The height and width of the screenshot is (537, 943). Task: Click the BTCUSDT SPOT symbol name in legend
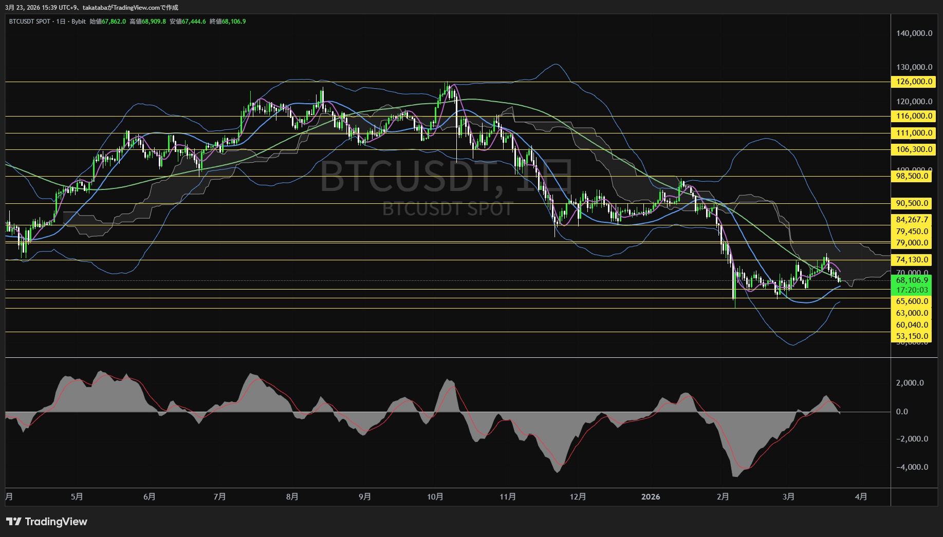coord(30,22)
